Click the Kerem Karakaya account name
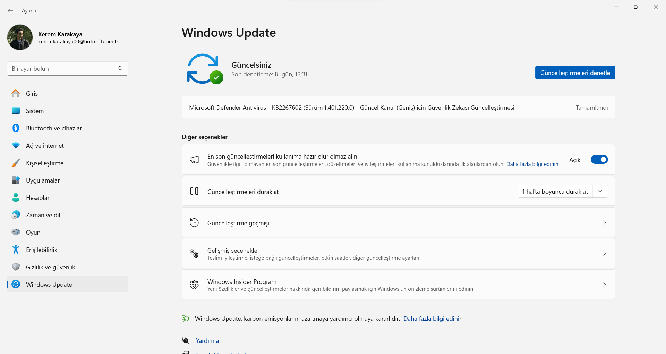The height and width of the screenshot is (354, 666). coord(60,34)
